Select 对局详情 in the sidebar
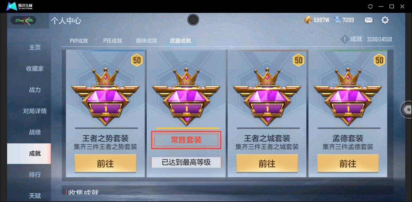The height and width of the screenshot is (202, 412). [x=35, y=111]
